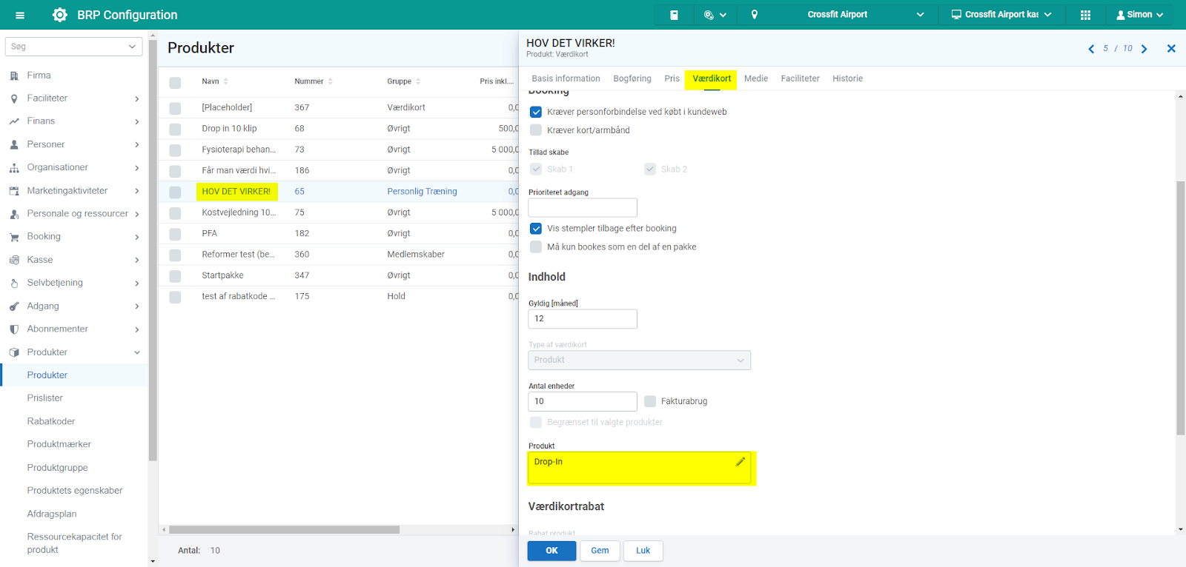Image resolution: width=1186 pixels, height=567 pixels.
Task: Tick the Fakturabrug checkbox
Action: coord(650,401)
